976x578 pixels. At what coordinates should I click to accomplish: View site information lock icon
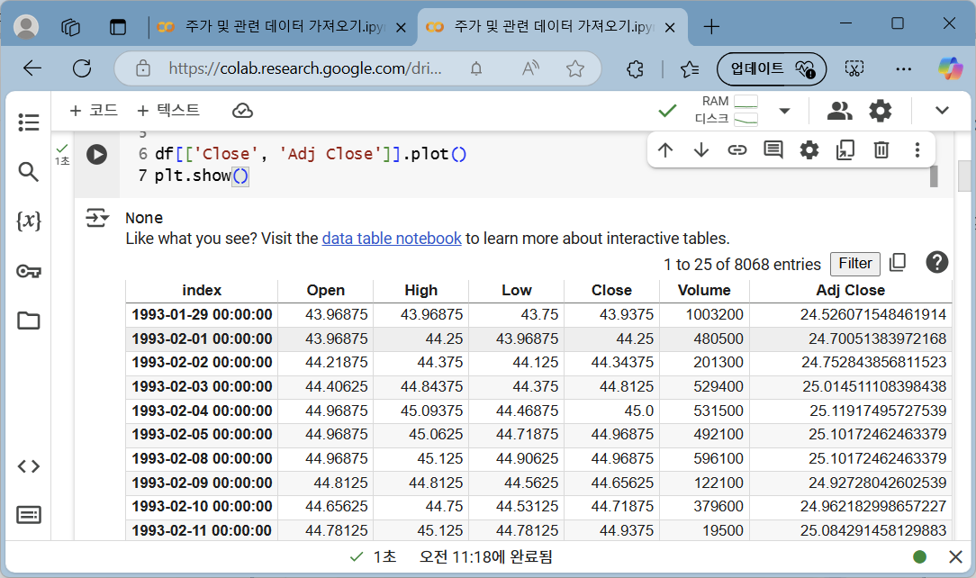(143, 68)
